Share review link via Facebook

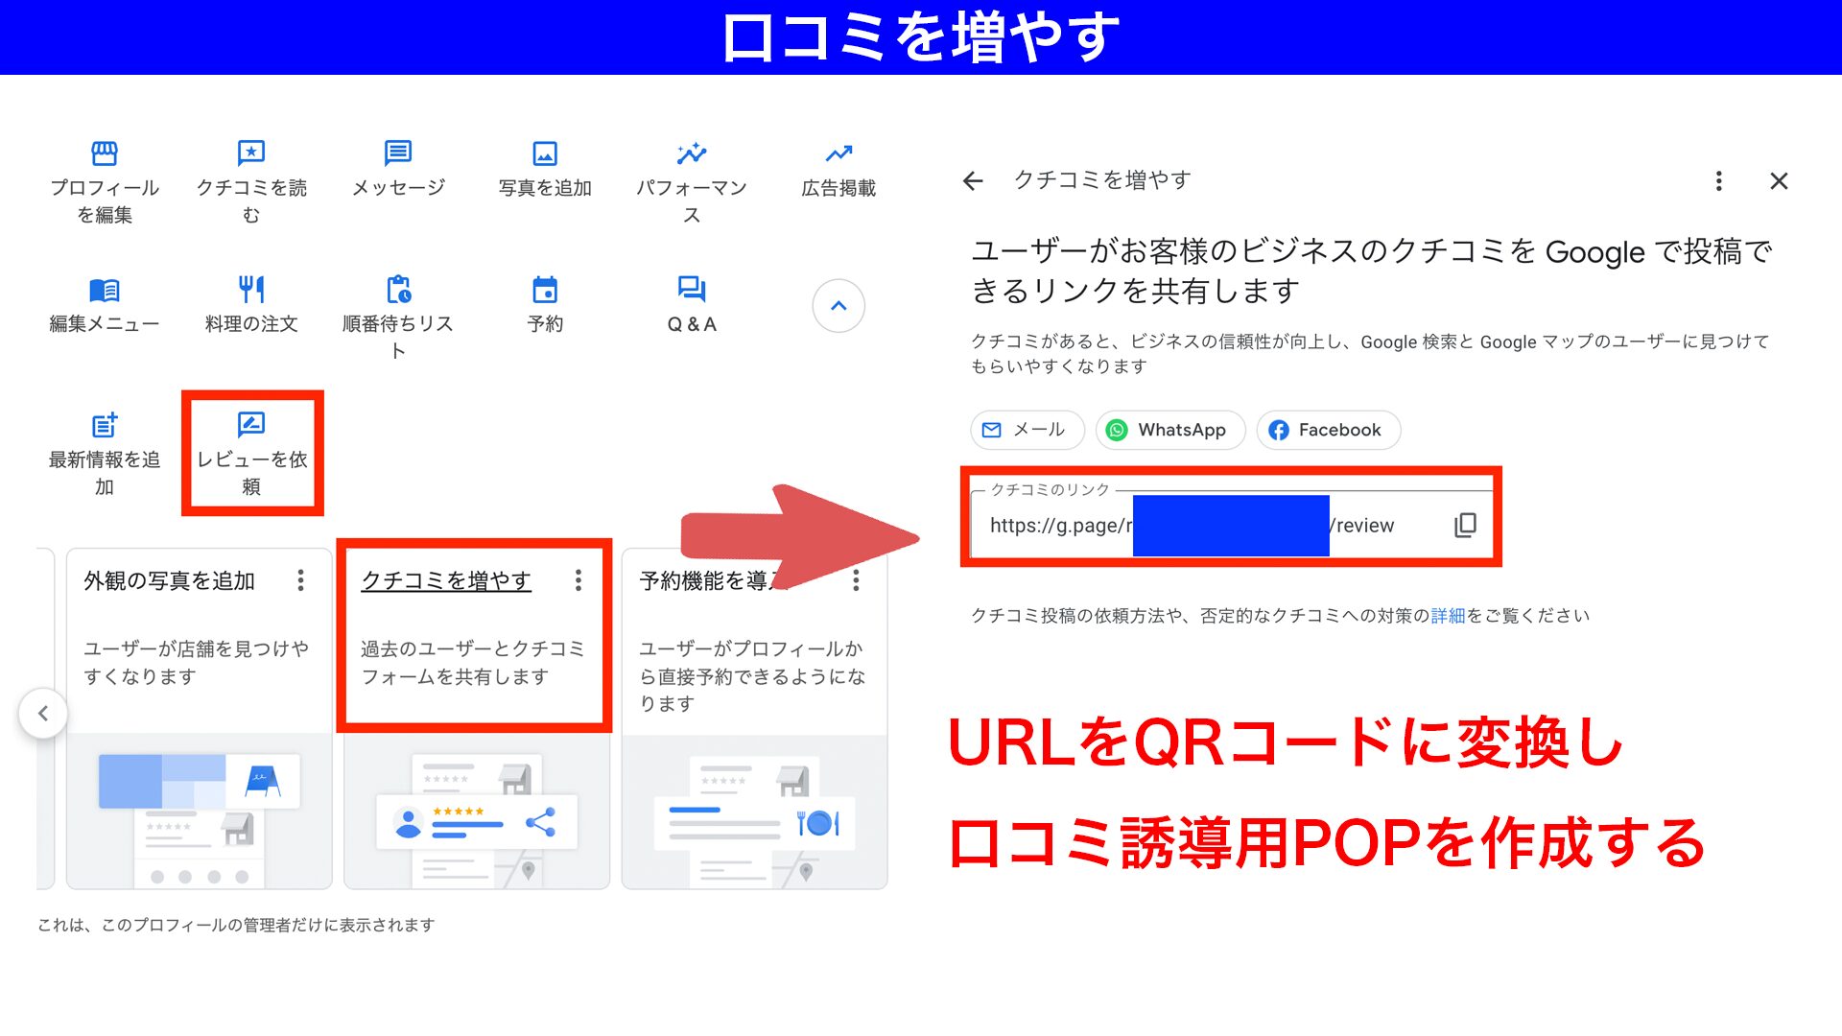pyautogui.click(x=1329, y=430)
